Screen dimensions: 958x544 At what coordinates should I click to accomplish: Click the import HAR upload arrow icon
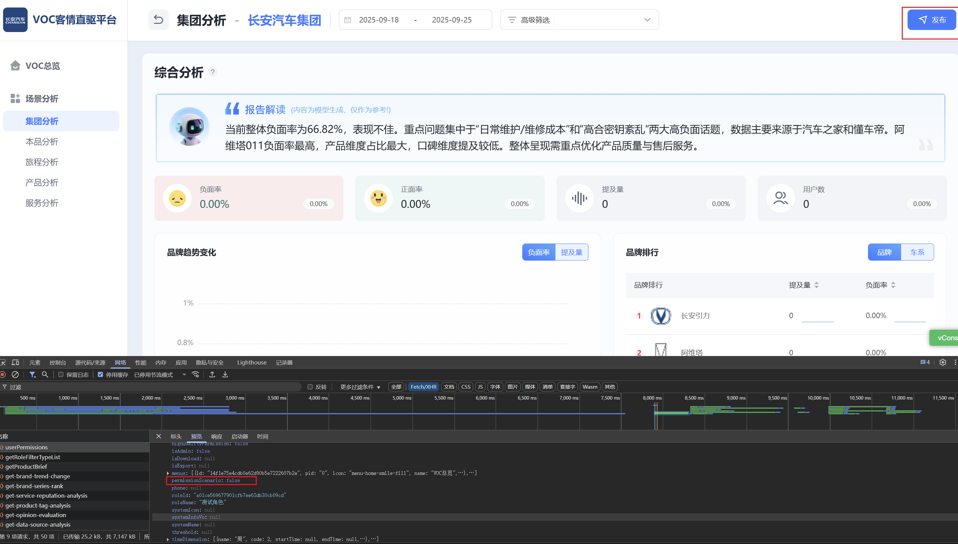212,374
